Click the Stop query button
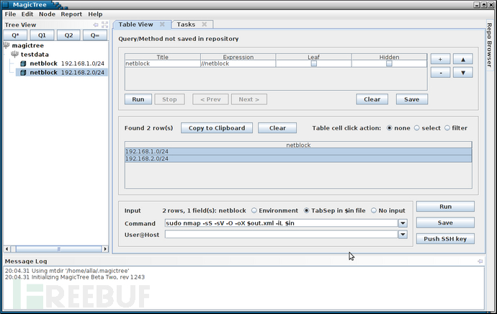 tap(169, 99)
